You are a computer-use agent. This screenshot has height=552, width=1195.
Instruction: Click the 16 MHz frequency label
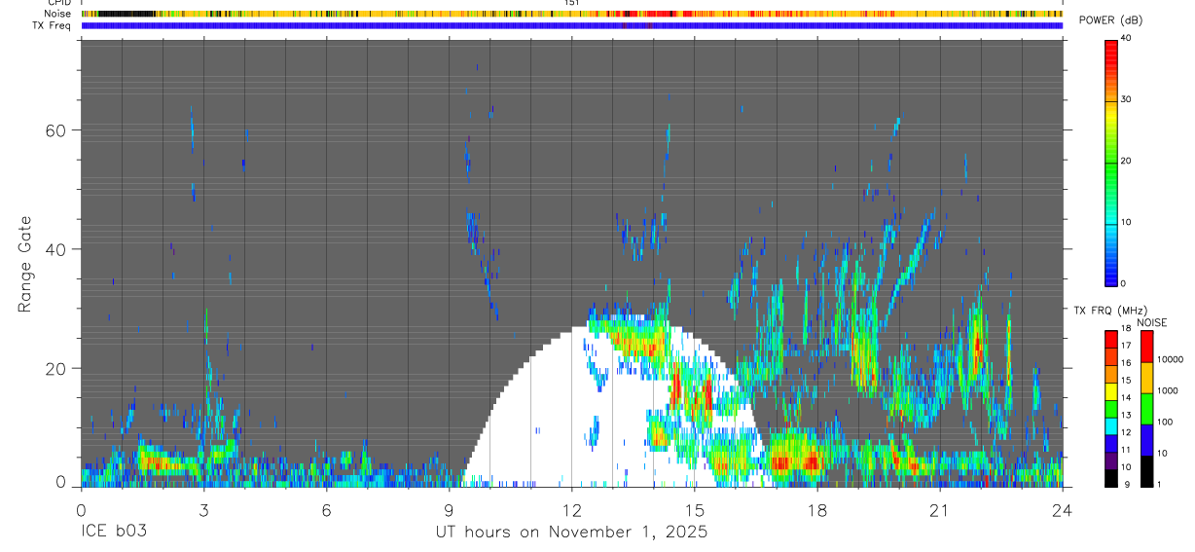tap(1125, 363)
